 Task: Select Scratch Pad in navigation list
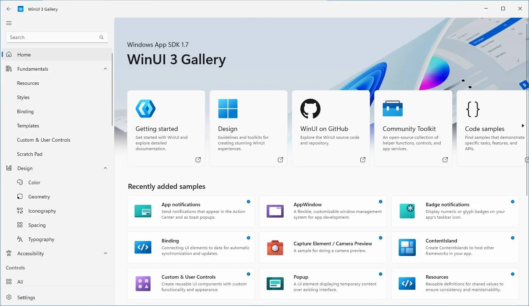point(29,154)
